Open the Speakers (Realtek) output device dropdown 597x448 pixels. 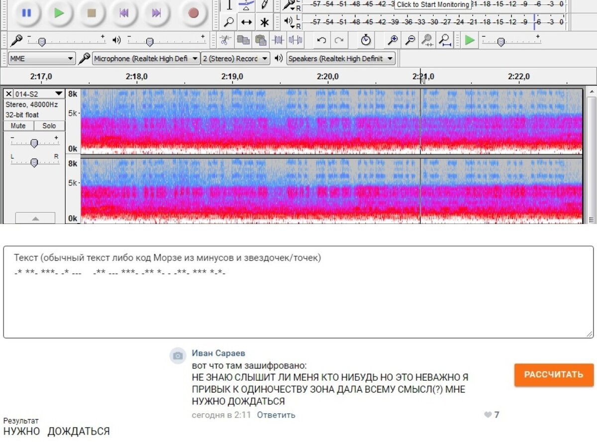coord(341,59)
